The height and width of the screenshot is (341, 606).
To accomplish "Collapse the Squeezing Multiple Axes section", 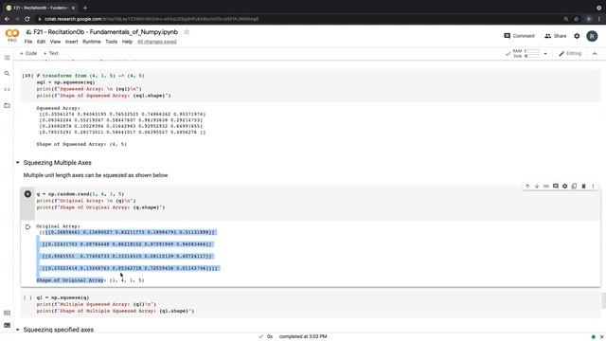I will 18,163.
